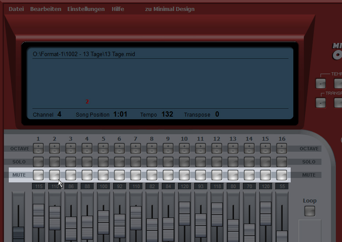Open the Einstellungen menu
The width and height of the screenshot is (342, 242).
tap(86, 9)
